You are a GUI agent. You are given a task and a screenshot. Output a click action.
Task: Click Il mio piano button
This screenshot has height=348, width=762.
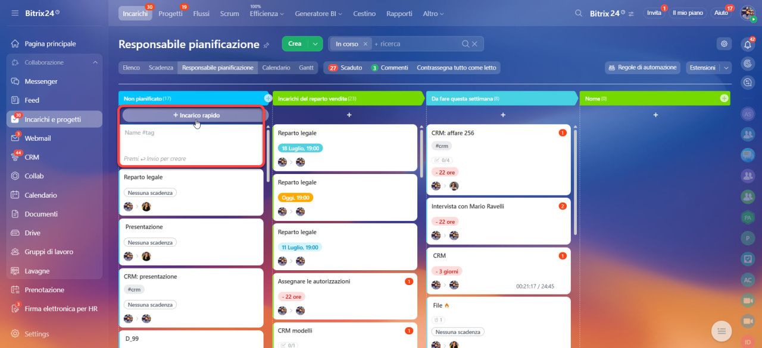[688, 13]
